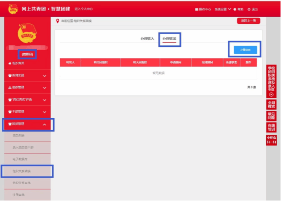
Task: Open the 全局搜索 side shortcut
Action: pyautogui.click(x=271, y=105)
